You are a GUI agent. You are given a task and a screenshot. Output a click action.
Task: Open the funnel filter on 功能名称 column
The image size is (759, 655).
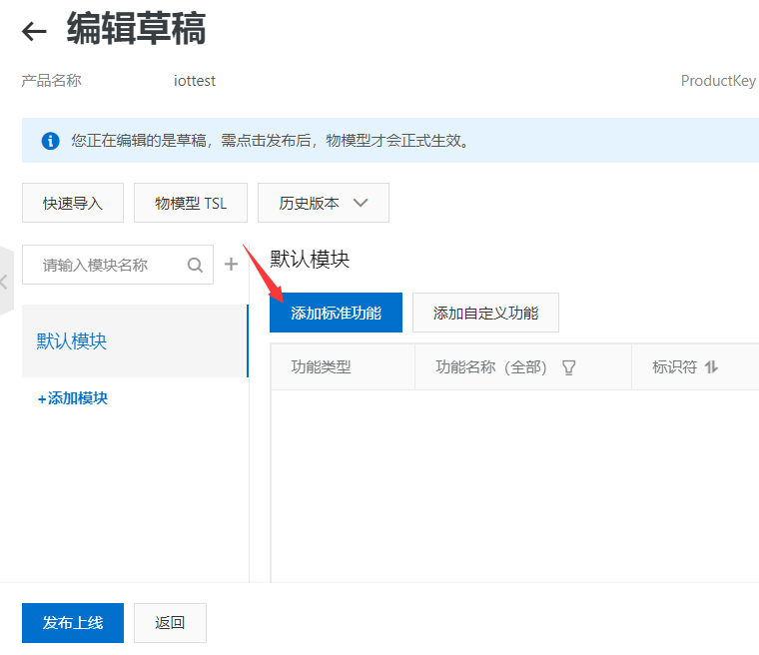click(569, 367)
